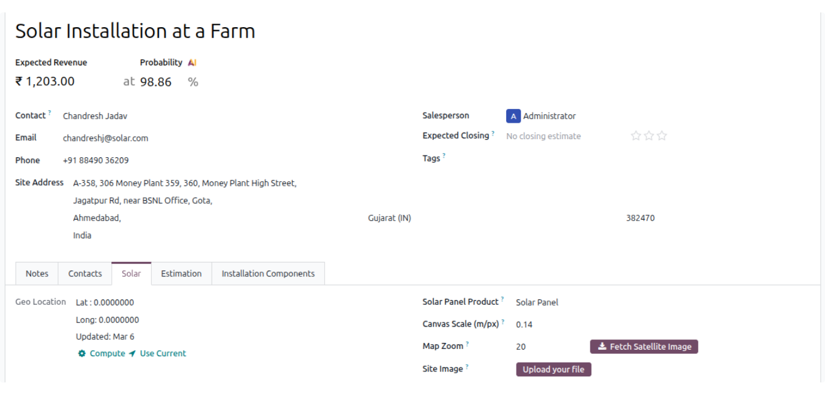The height and width of the screenshot is (395, 825).
Task: Switch to the Contacts tab
Action: 85,273
